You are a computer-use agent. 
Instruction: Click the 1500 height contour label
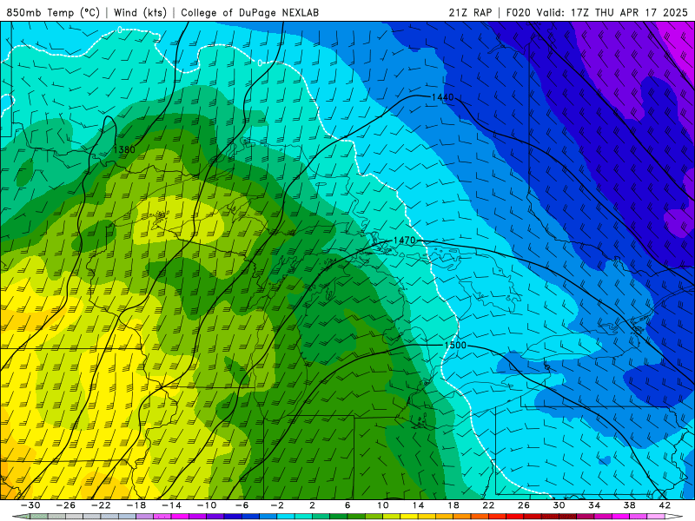455,345
